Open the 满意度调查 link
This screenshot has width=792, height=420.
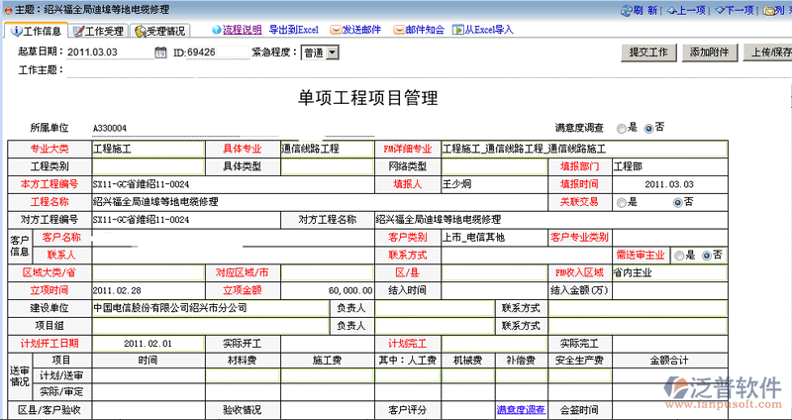click(521, 409)
